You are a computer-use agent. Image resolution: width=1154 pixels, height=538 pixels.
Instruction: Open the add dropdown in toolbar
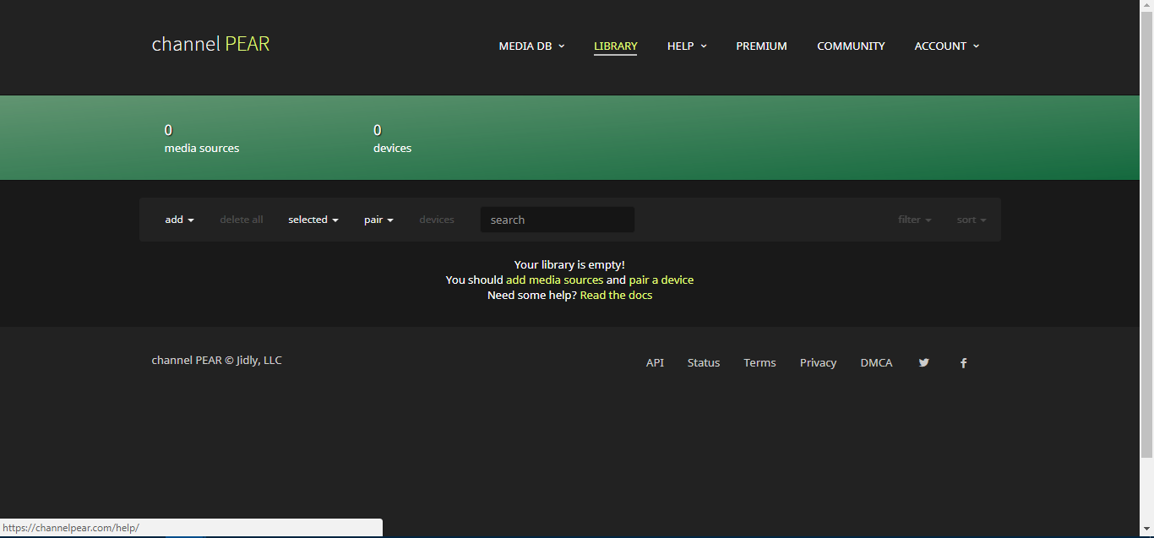click(179, 220)
